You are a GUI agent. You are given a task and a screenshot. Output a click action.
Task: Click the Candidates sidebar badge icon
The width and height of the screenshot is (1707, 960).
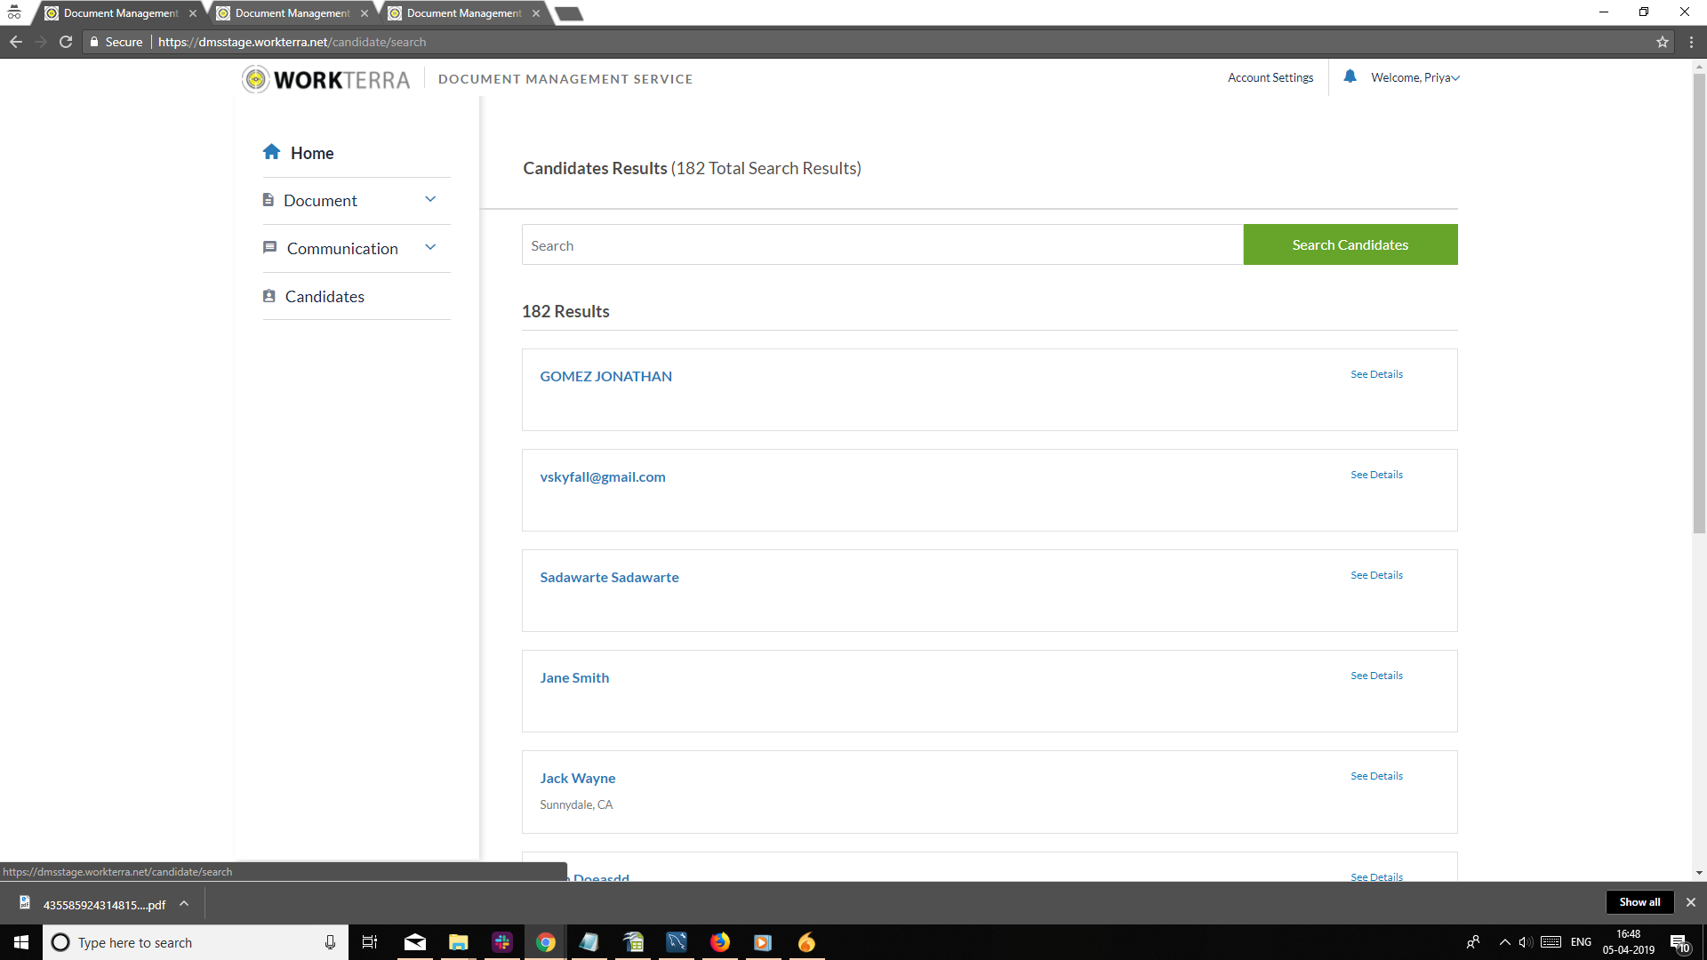pyautogui.click(x=268, y=296)
